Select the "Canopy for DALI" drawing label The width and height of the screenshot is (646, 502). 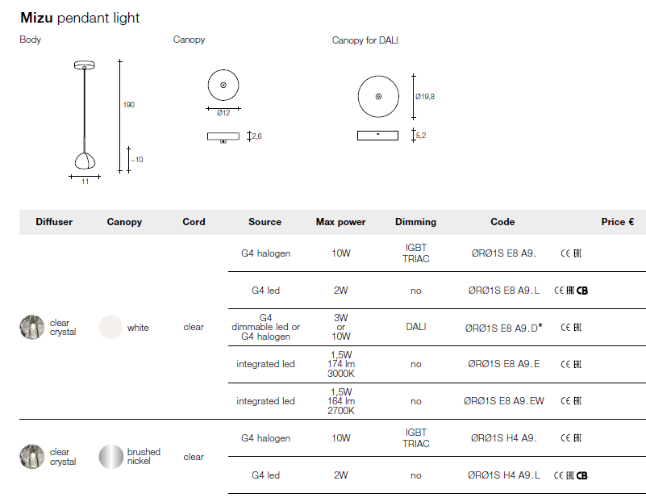(365, 40)
